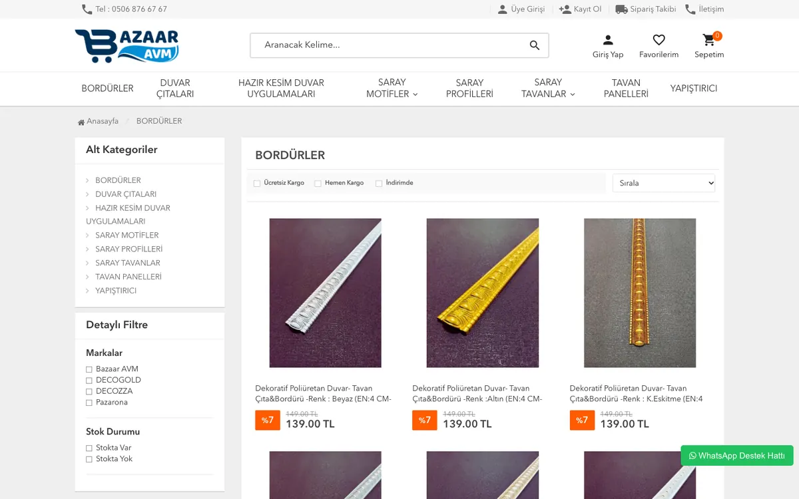Click the Üye Girişi link text

tap(528, 9)
